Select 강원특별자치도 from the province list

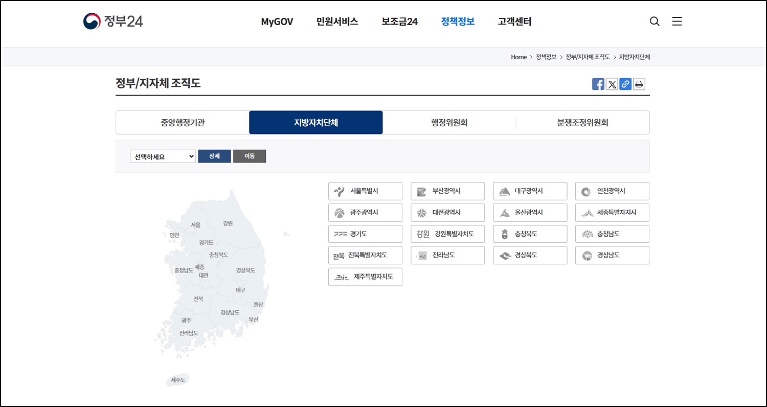point(447,234)
